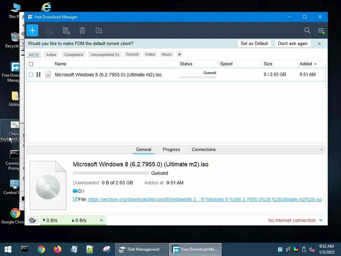Expand the No Internet connection dropdown arrow
This screenshot has width=341, height=256.
click(x=321, y=220)
